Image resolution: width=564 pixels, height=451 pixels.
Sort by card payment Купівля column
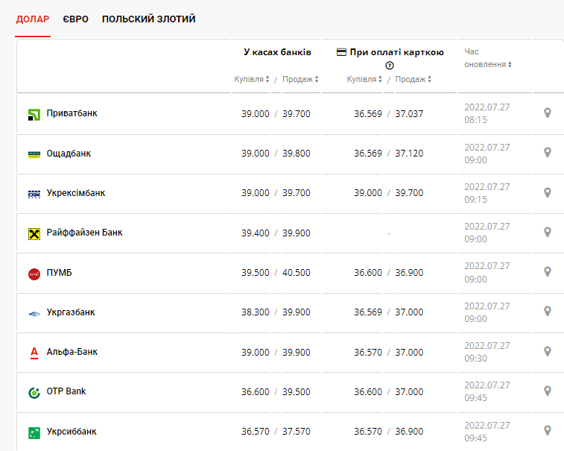point(364,79)
